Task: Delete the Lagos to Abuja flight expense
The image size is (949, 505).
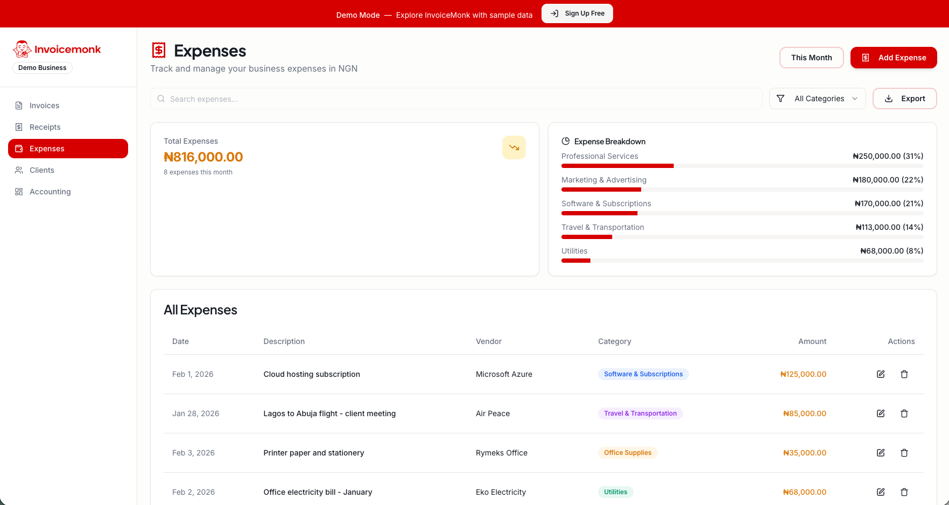Action: (x=904, y=413)
